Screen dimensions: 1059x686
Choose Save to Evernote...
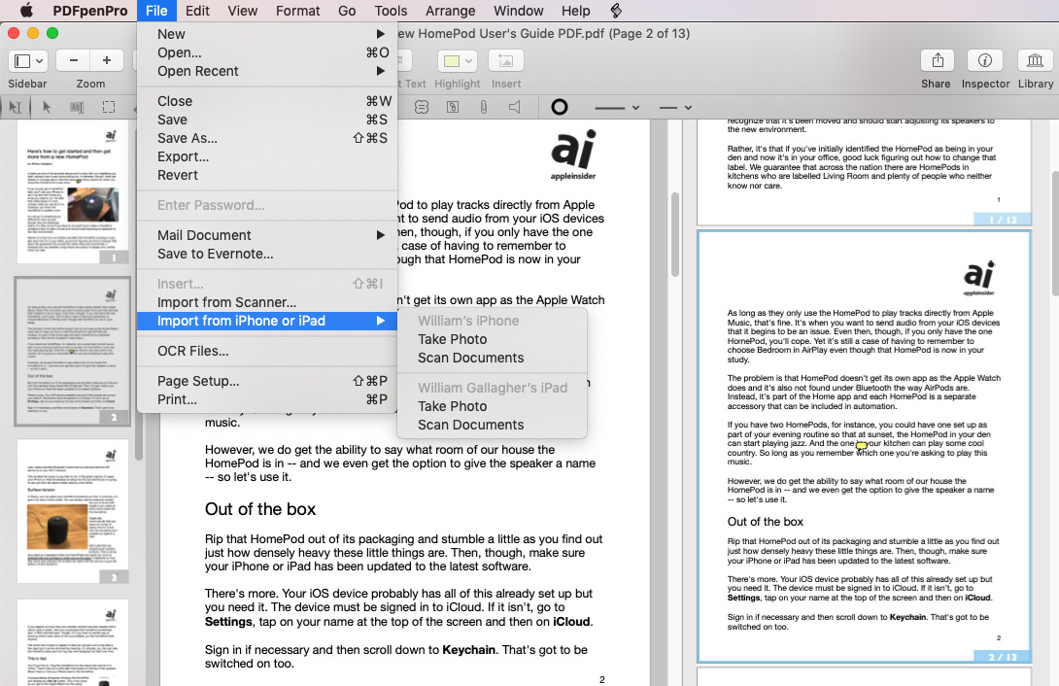tap(267, 254)
